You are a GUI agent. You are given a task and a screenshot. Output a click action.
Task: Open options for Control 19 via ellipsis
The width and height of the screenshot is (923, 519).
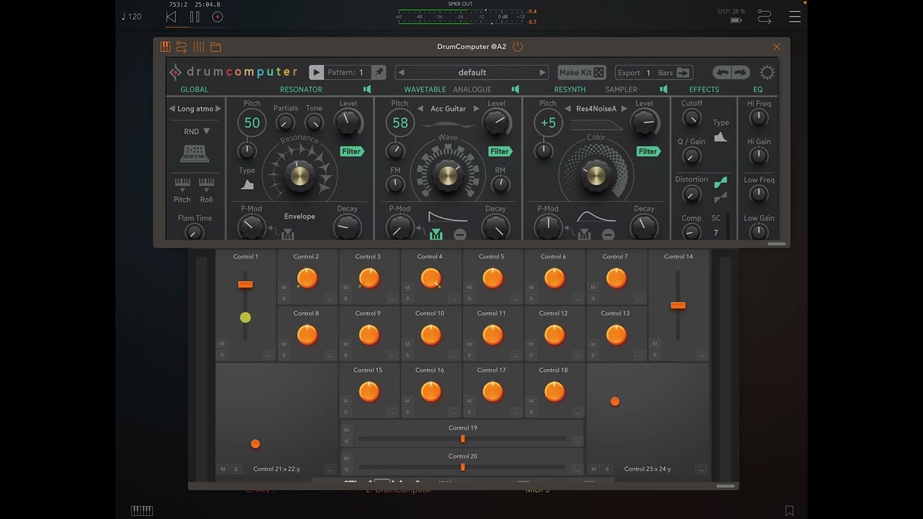(x=577, y=441)
